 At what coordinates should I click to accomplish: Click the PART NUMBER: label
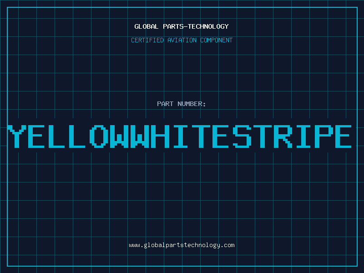click(x=182, y=104)
